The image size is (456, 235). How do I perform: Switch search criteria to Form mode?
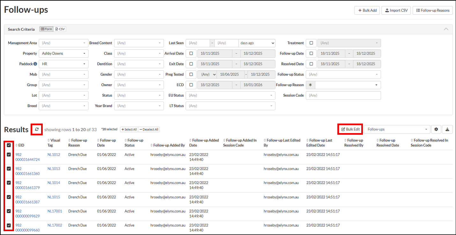tap(47, 29)
